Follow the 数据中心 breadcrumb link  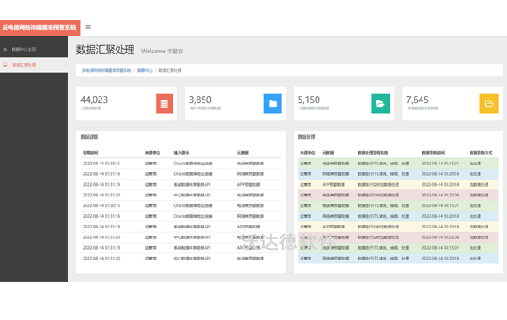coord(144,70)
